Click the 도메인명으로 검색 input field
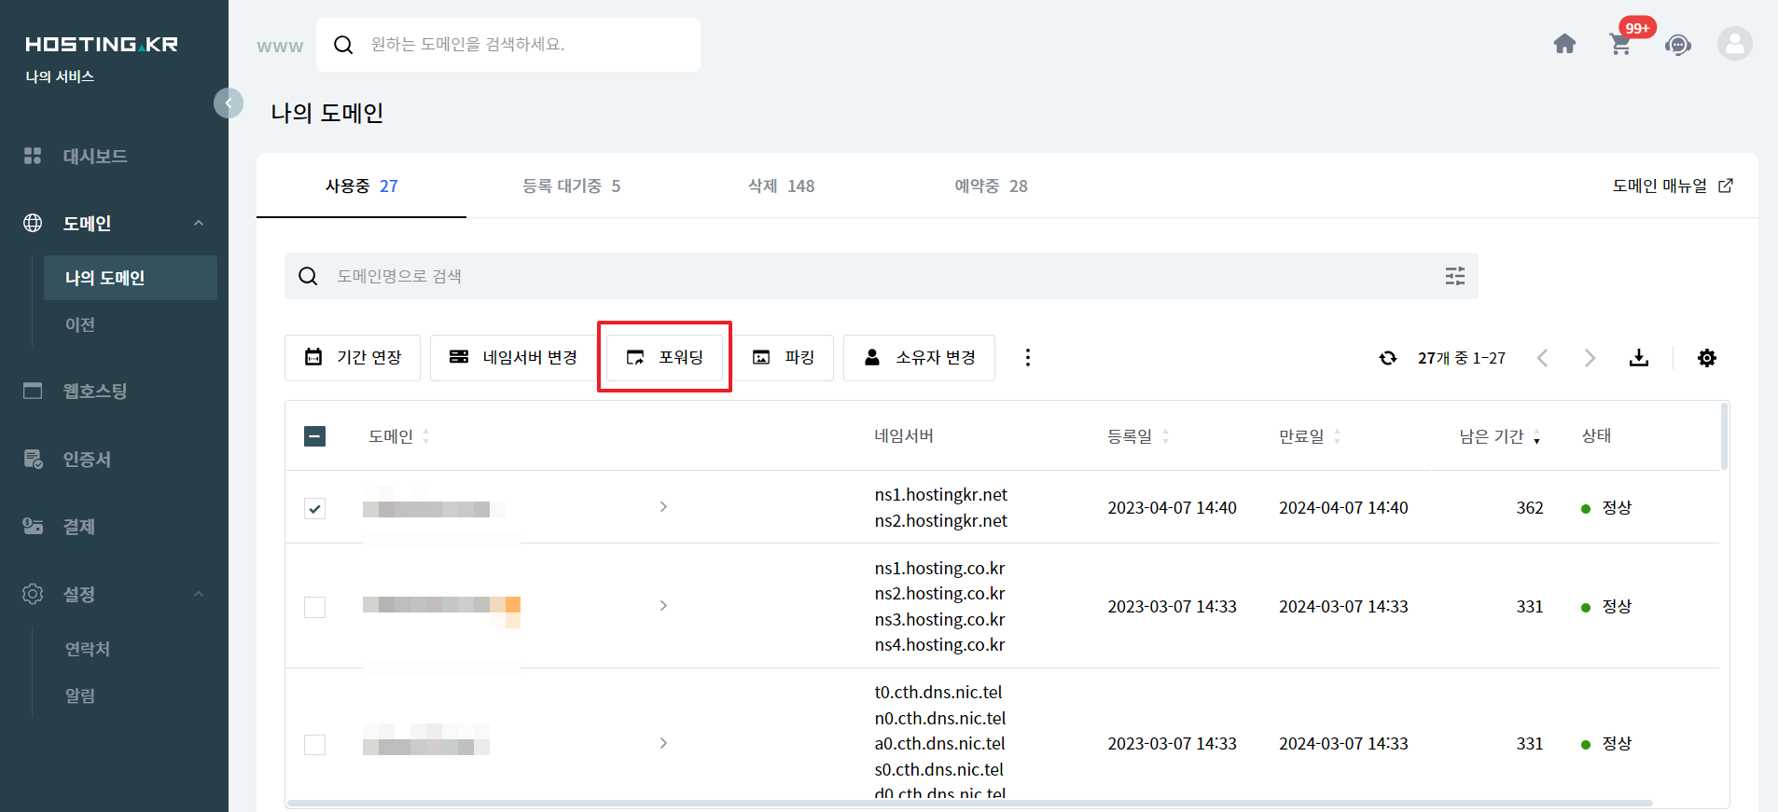1778x812 pixels. [877, 276]
